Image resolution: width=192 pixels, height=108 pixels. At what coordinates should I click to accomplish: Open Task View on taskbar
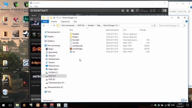pyautogui.click(x=10, y=105)
